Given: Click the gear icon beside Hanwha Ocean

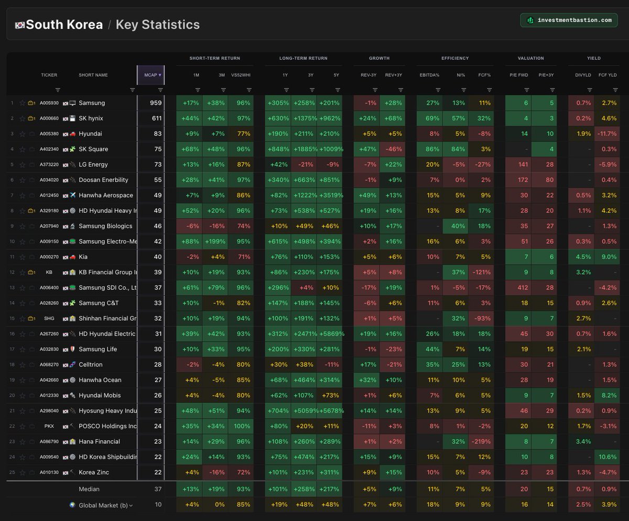Looking at the screenshot, I should (x=73, y=380).
